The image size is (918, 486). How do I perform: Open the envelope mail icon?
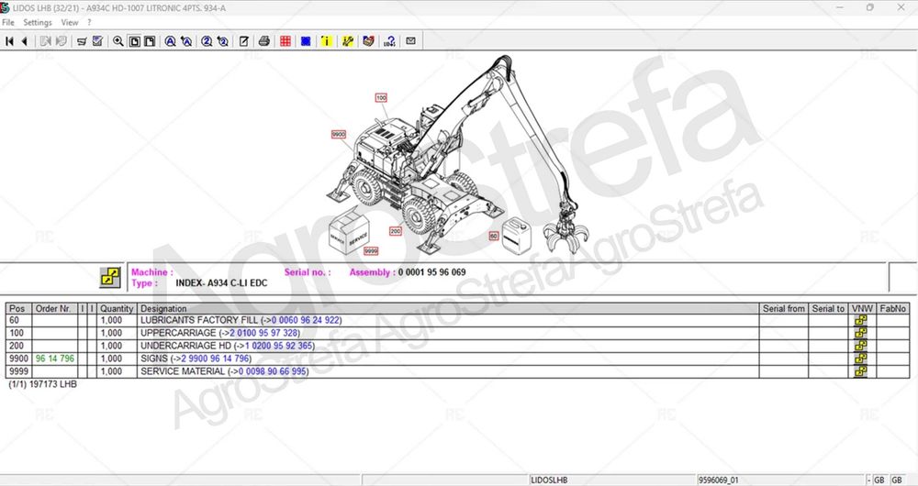point(411,41)
